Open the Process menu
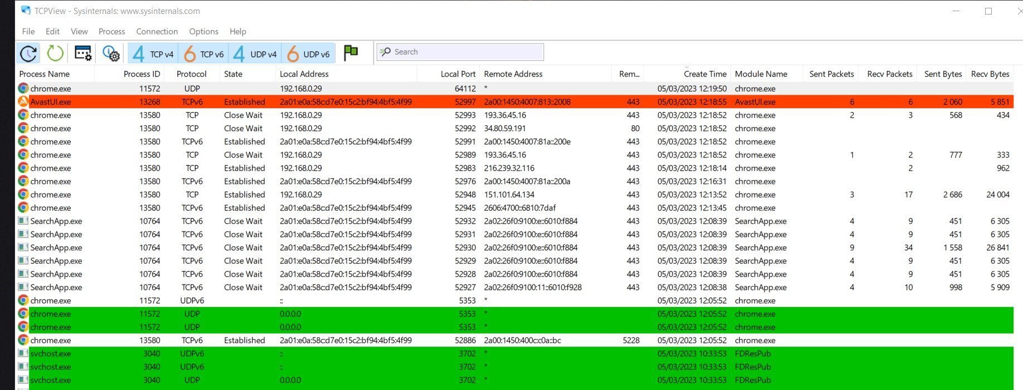This screenshot has width=1023, height=390. pyautogui.click(x=111, y=31)
